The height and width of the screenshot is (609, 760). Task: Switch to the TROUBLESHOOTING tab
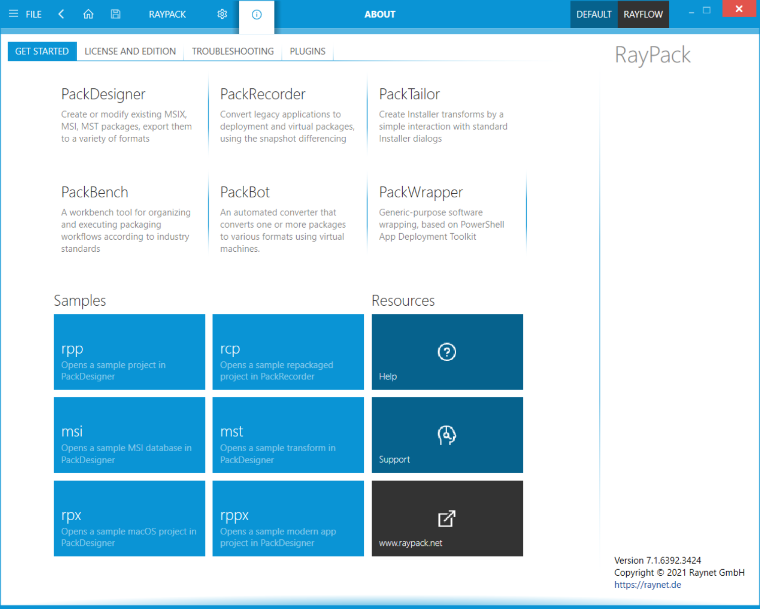(233, 51)
